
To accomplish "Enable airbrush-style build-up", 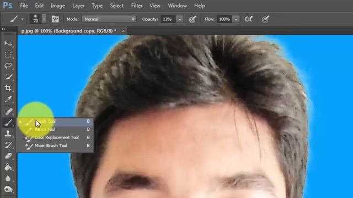I will pyautogui.click(x=249, y=19).
